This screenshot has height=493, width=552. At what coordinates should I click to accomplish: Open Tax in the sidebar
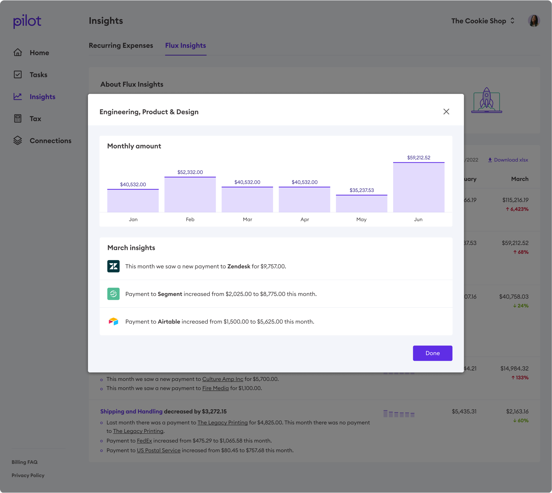[x=36, y=119]
